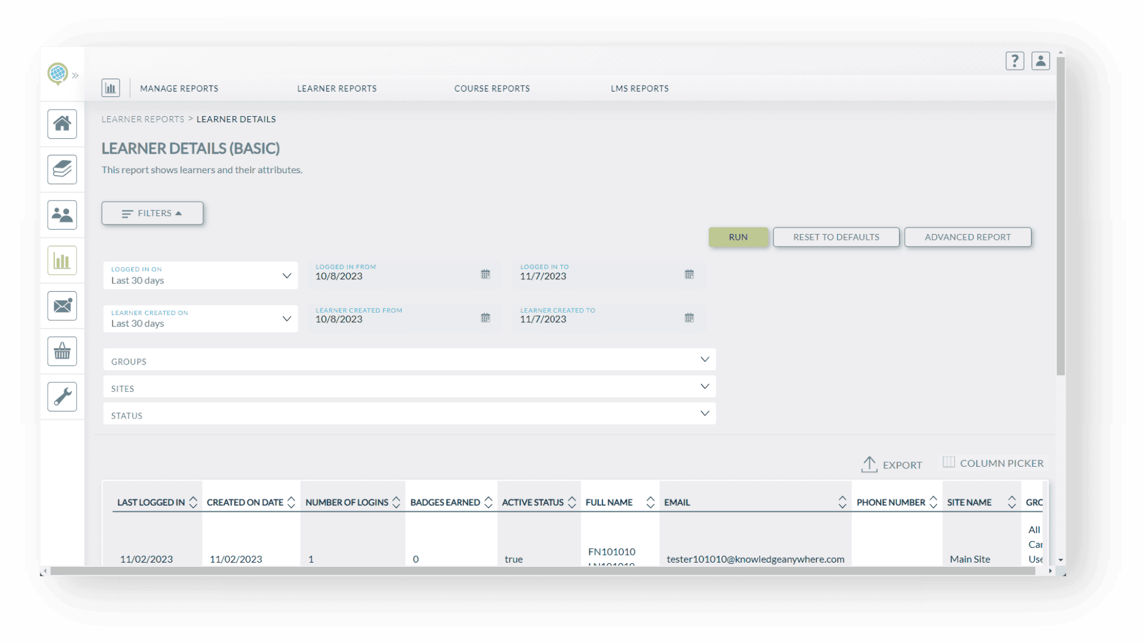Switch to Course Reports tab
Image resolution: width=1143 pixels, height=643 pixels.
[492, 88]
